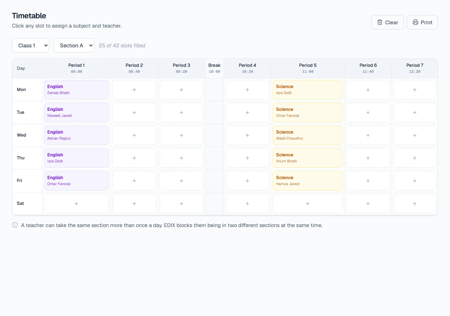Viewport: 450px width, 316px height.
Task: Open Monday Science slot with Iqra Zaidi
Action: pyautogui.click(x=308, y=90)
